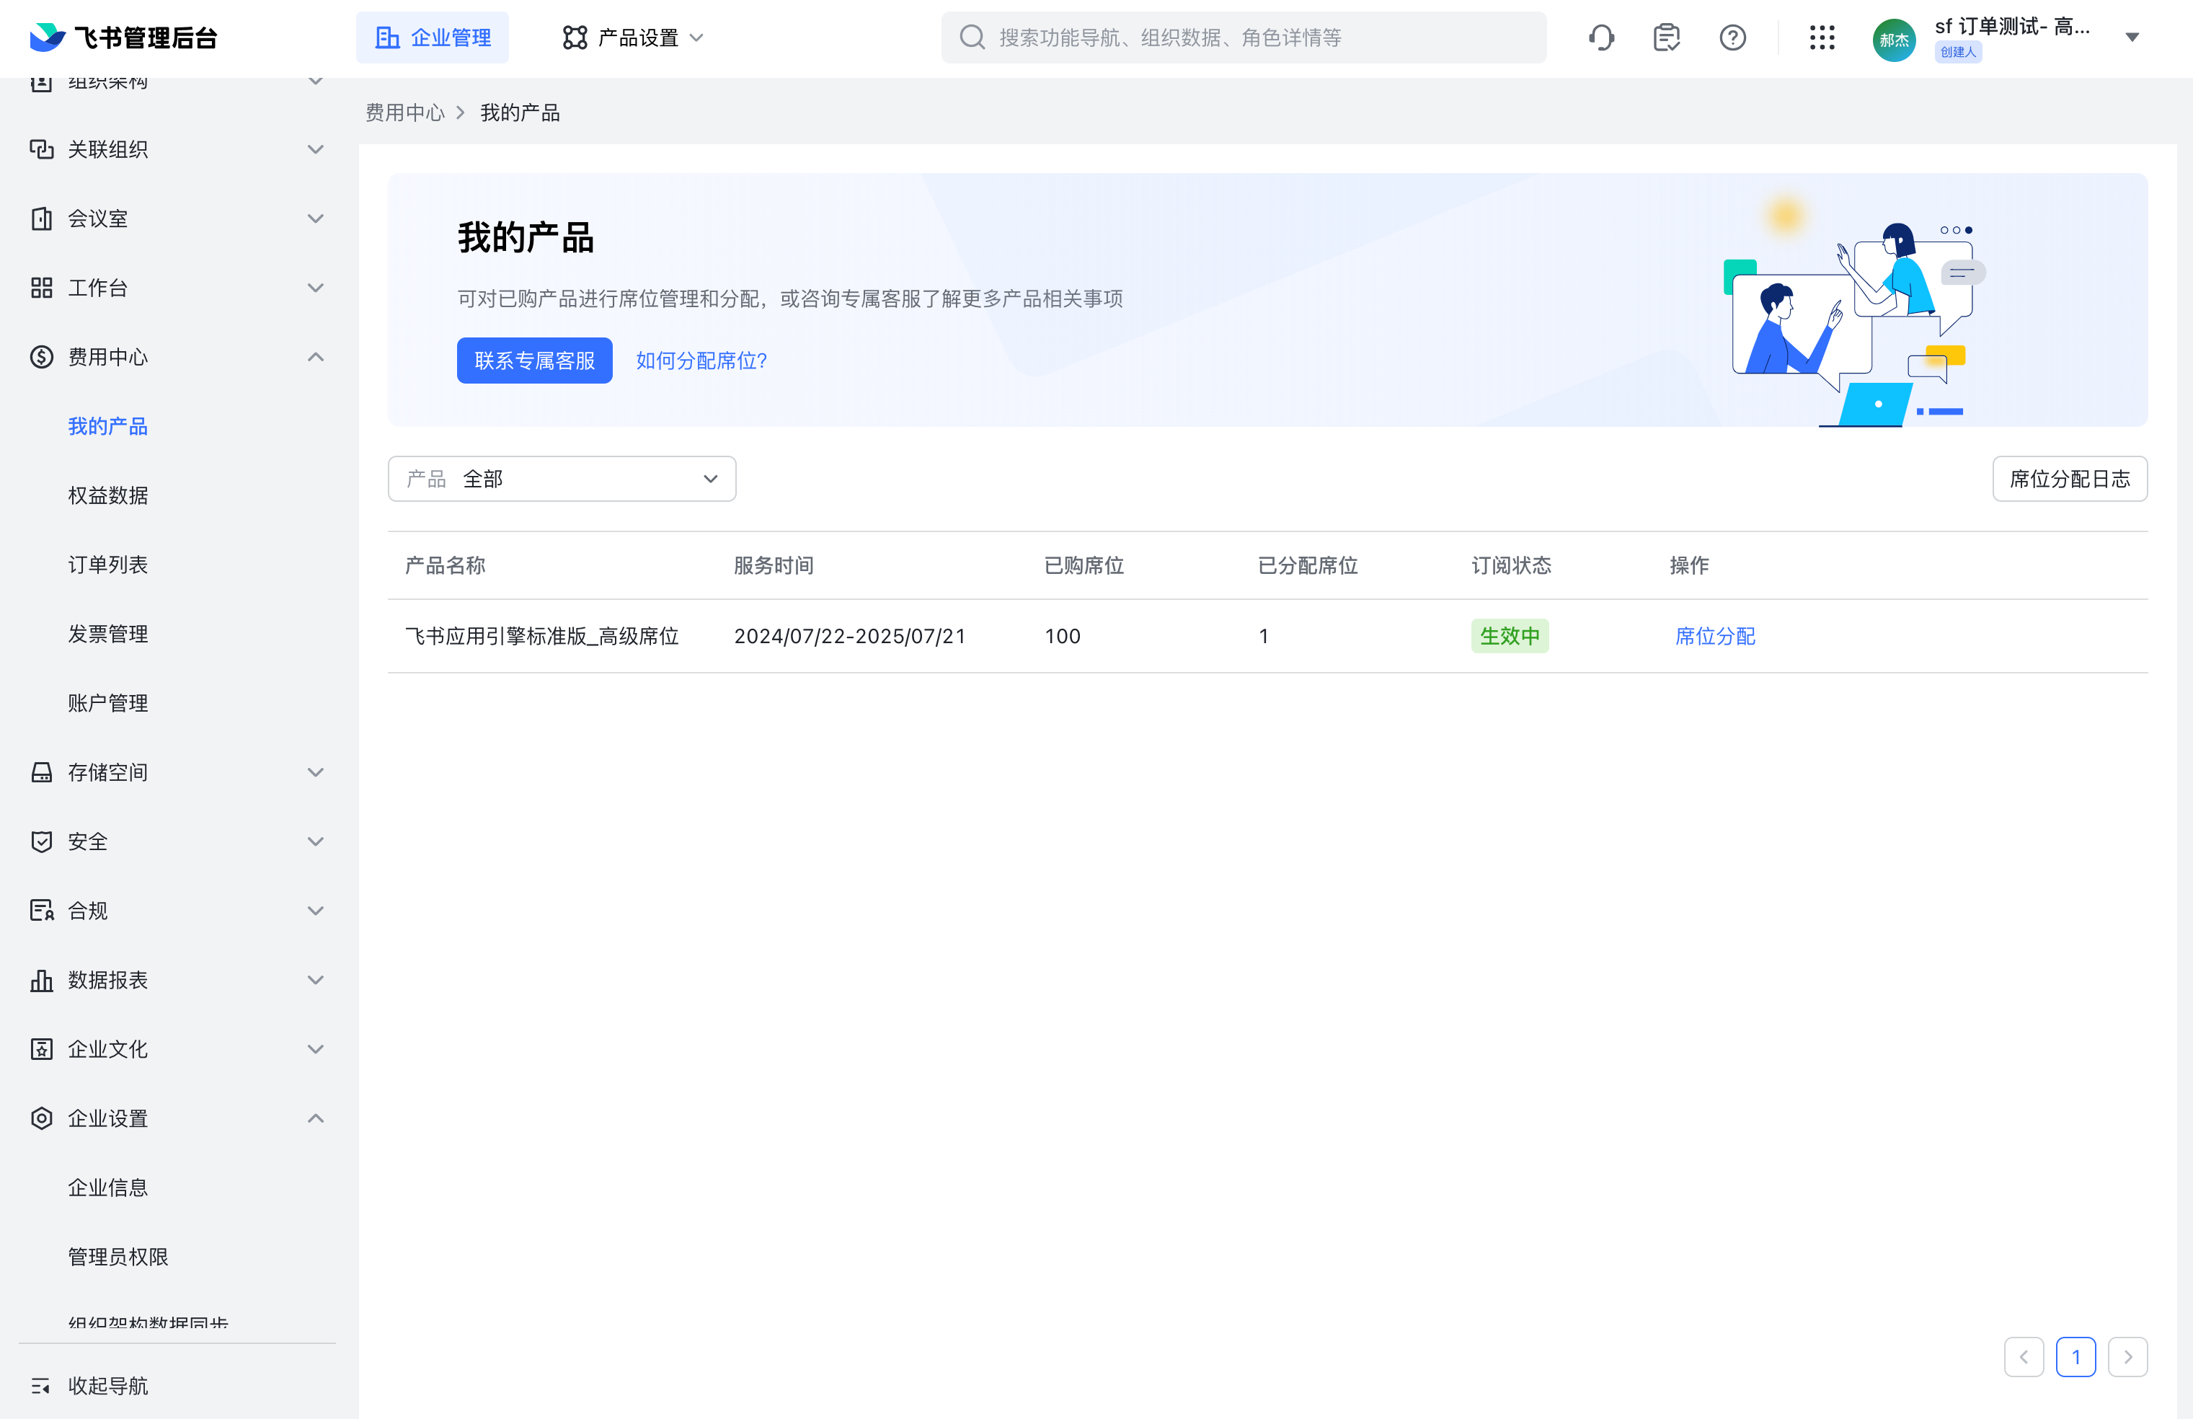Image resolution: width=2193 pixels, height=1419 pixels.
Task: Click the 企业设置 hexagon gear icon
Action: (41, 1118)
